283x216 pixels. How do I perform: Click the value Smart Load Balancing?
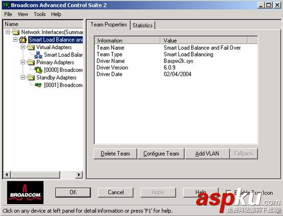[188, 54]
